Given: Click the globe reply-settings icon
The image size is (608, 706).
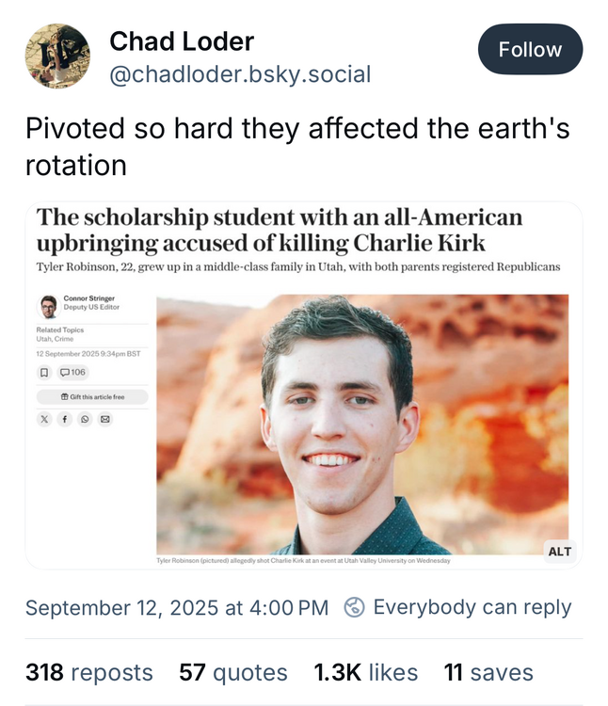Looking at the screenshot, I should coord(355,607).
